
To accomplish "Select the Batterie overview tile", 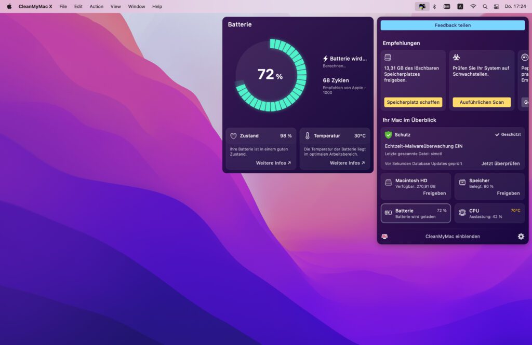I will point(416,213).
